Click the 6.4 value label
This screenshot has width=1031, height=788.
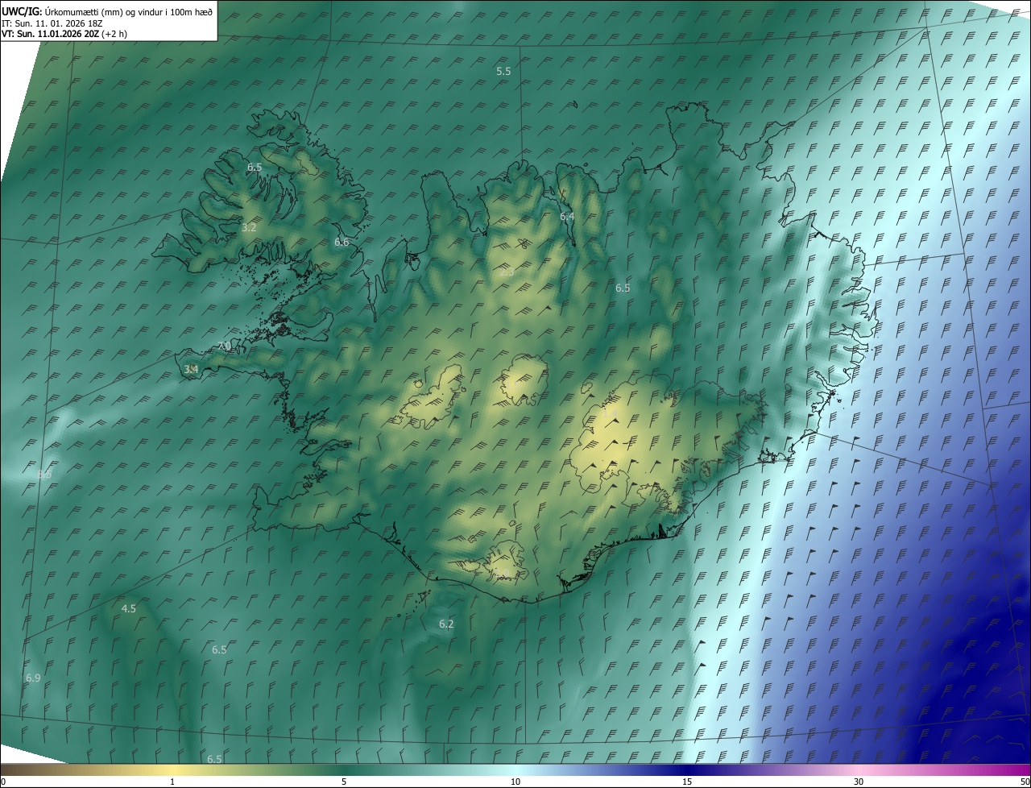point(567,217)
